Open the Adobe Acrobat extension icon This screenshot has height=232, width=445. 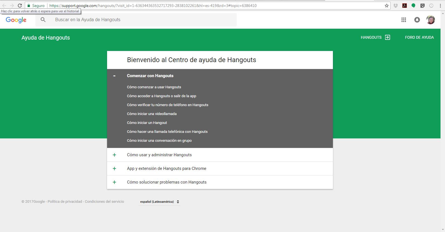tap(405, 6)
